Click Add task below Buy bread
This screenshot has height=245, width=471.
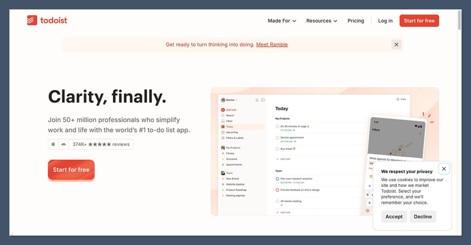pyautogui.click(x=283, y=159)
